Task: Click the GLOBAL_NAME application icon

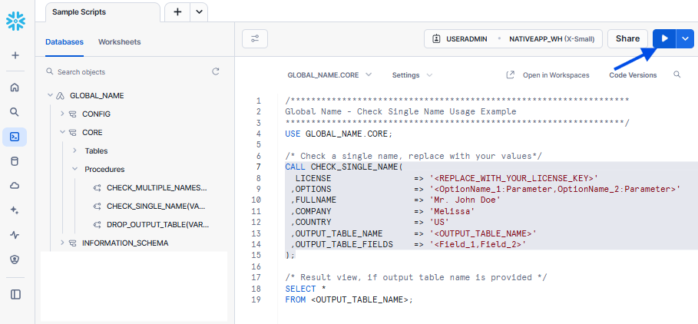Action: pyautogui.click(x=60, y=96)
